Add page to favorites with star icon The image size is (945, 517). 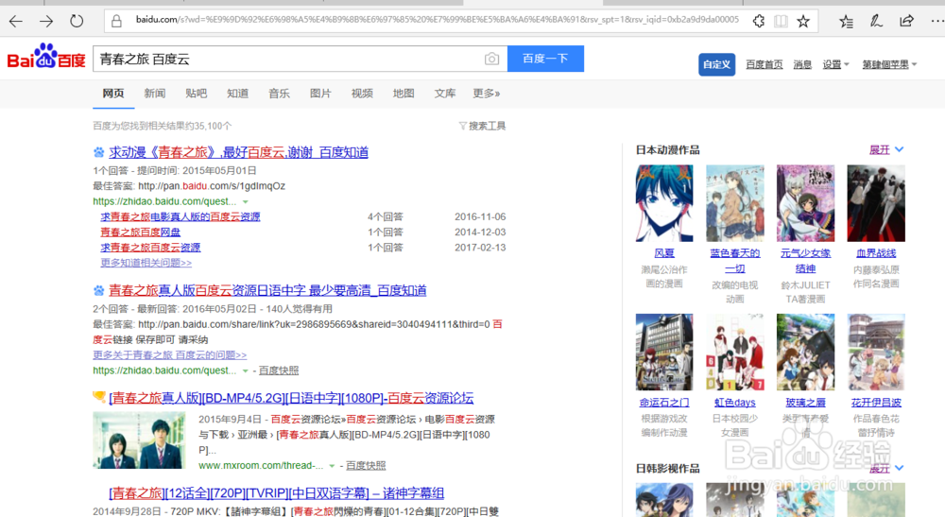coord(802,22)
